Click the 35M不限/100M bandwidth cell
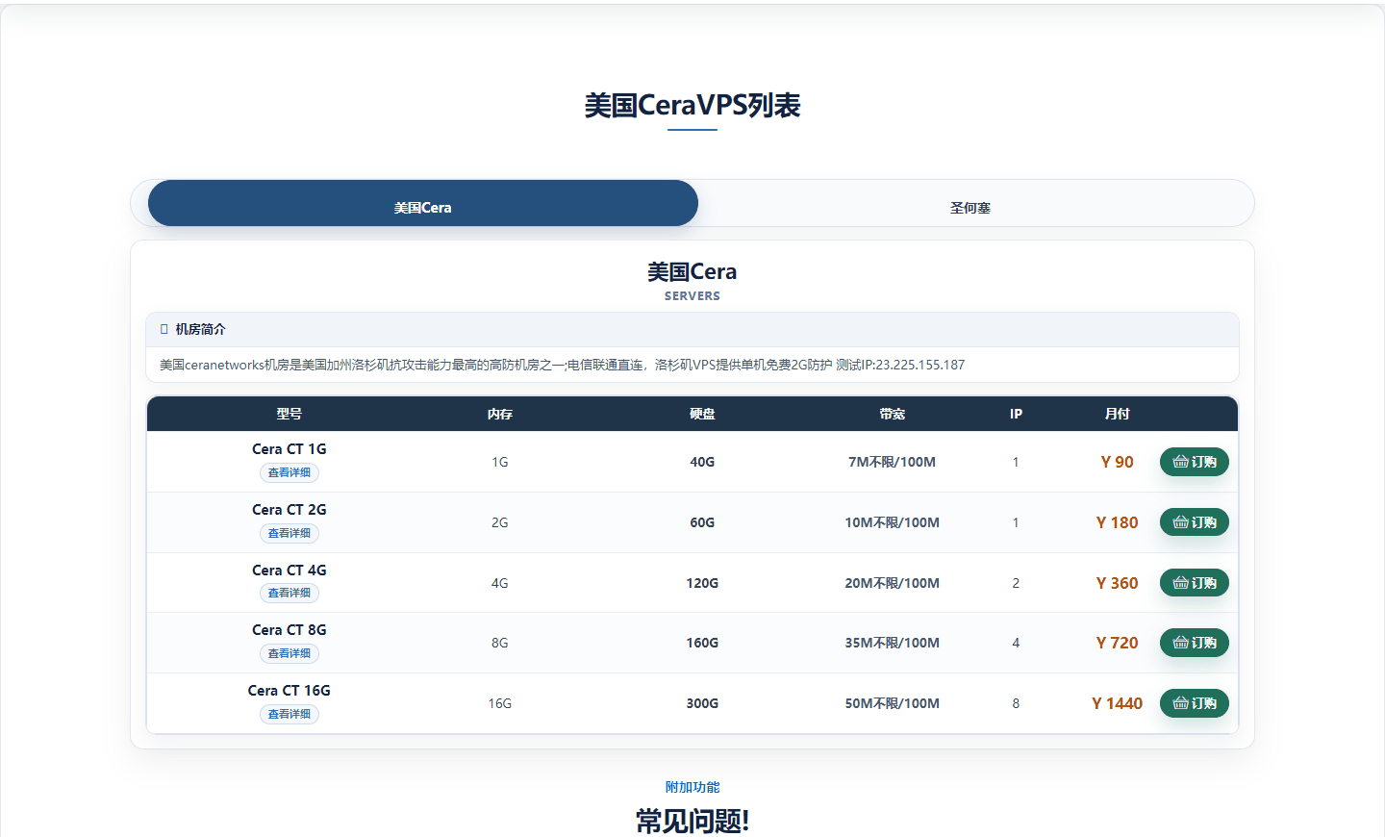Screen dimensions: 1385x837 893,643
